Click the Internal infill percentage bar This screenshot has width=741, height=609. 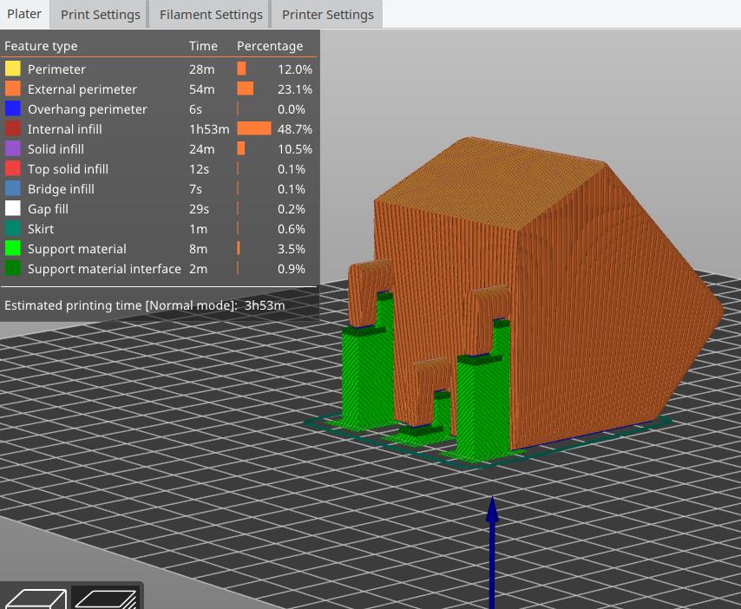pos(254,128)
